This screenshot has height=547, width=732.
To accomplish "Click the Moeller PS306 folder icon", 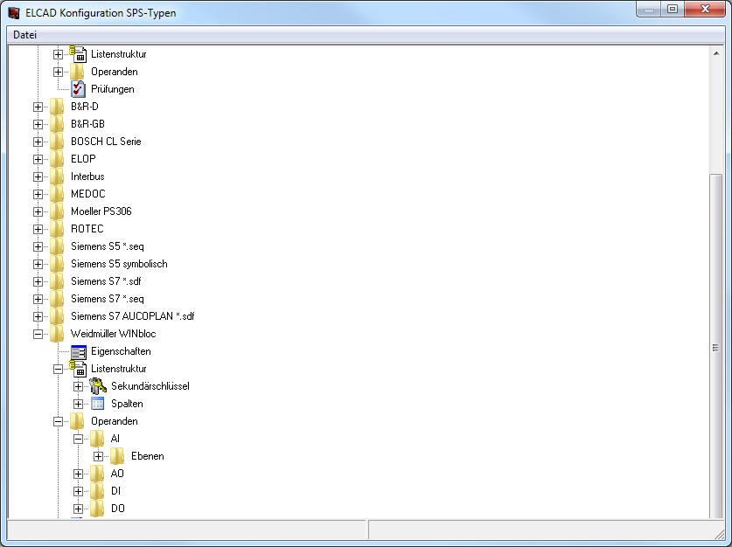I will pos(57,211).
